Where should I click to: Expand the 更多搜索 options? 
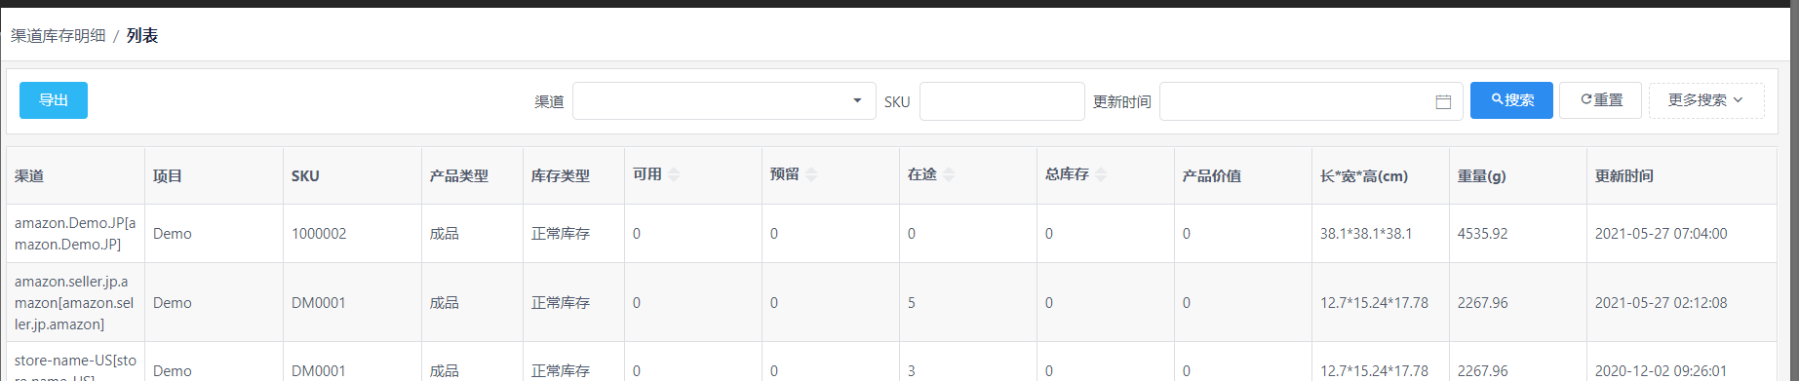click(x=1705, y=100)
